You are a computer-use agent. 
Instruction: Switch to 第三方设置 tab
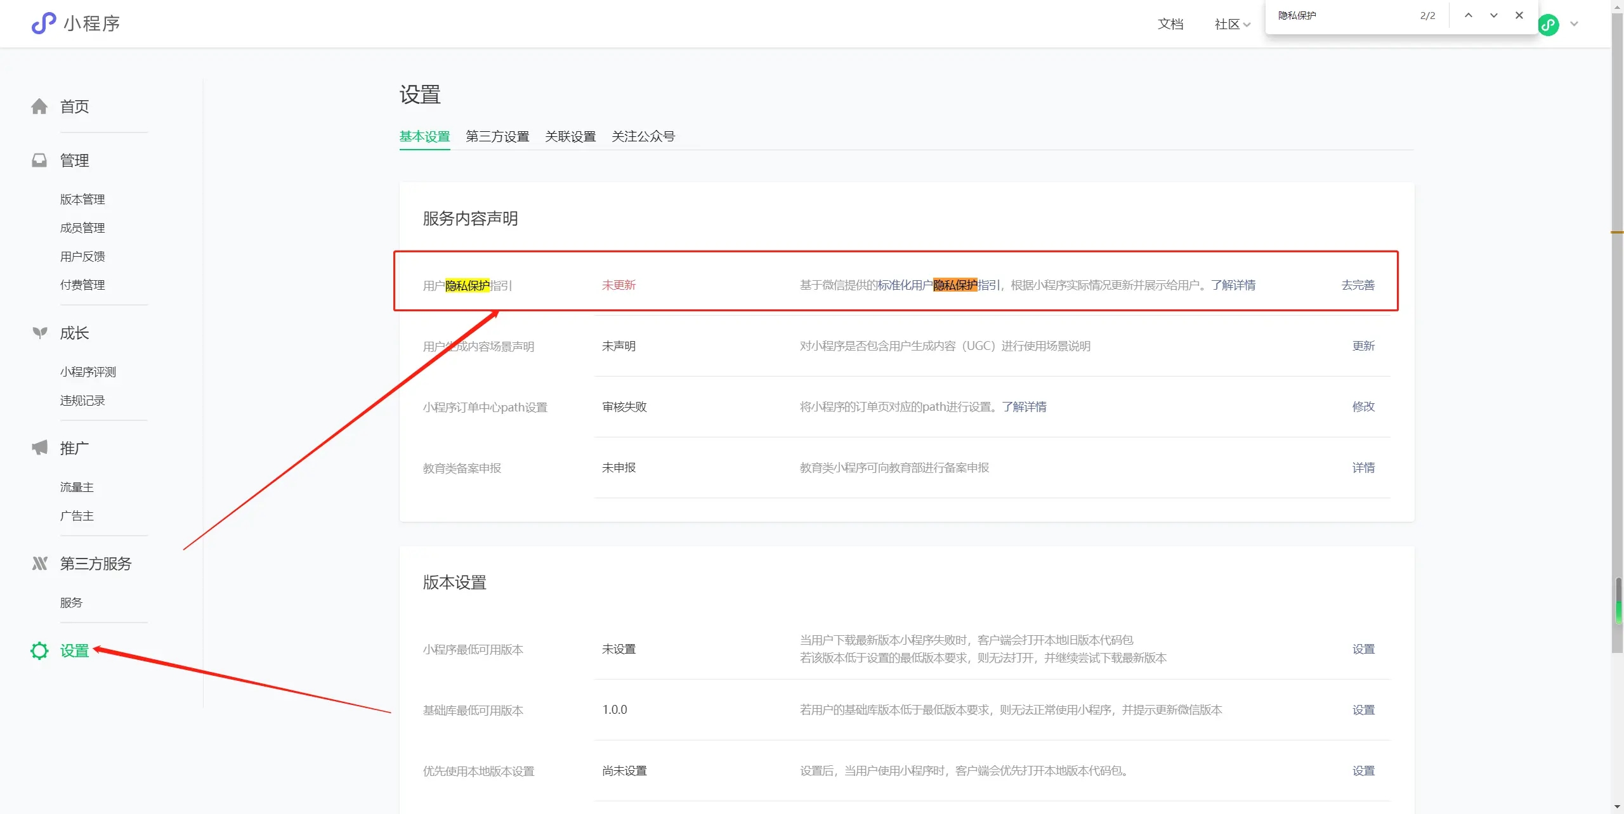497,136
